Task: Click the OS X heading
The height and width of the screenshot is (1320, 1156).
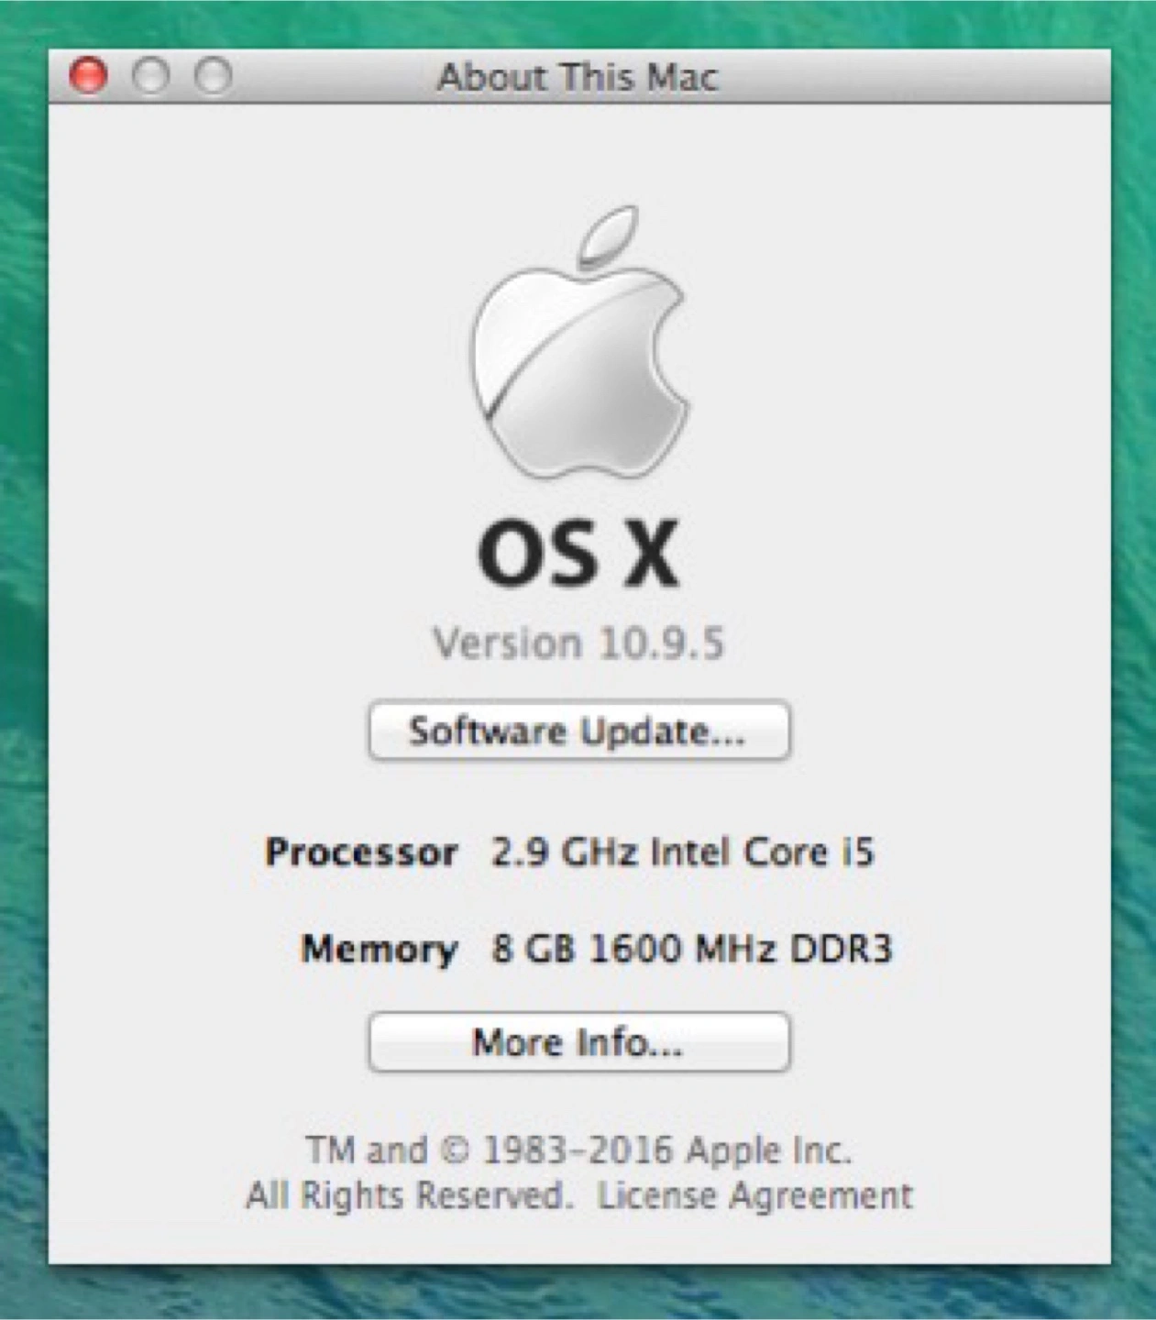Action: pos(578,553)
